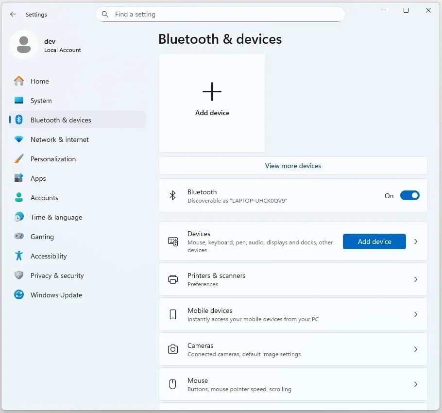Viewport: 442px width, 413px height.
Task: Open System settings section
Action: pos(77,101)
